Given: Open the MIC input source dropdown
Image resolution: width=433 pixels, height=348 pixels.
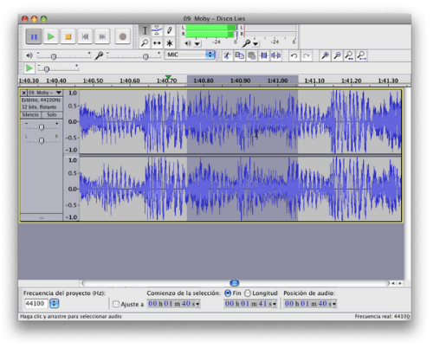Looking at the screenshot, I should point(190,55).
